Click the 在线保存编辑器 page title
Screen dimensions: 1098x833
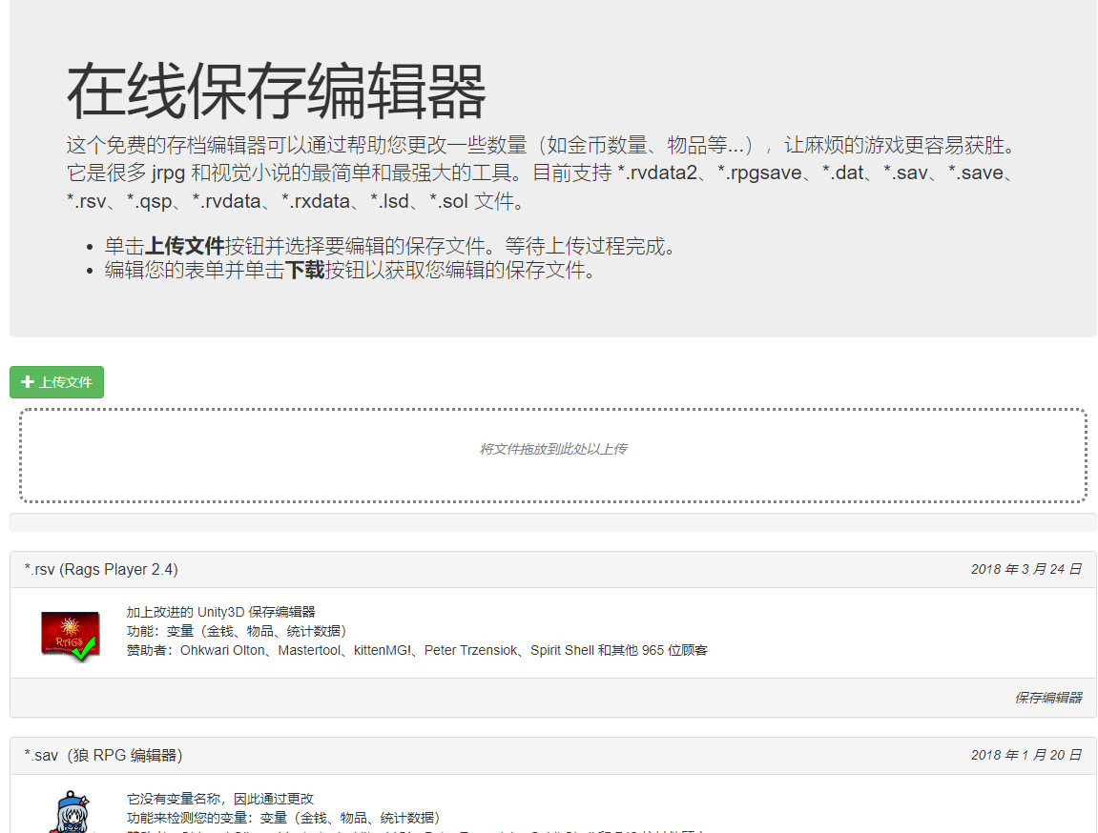point(276,92)
